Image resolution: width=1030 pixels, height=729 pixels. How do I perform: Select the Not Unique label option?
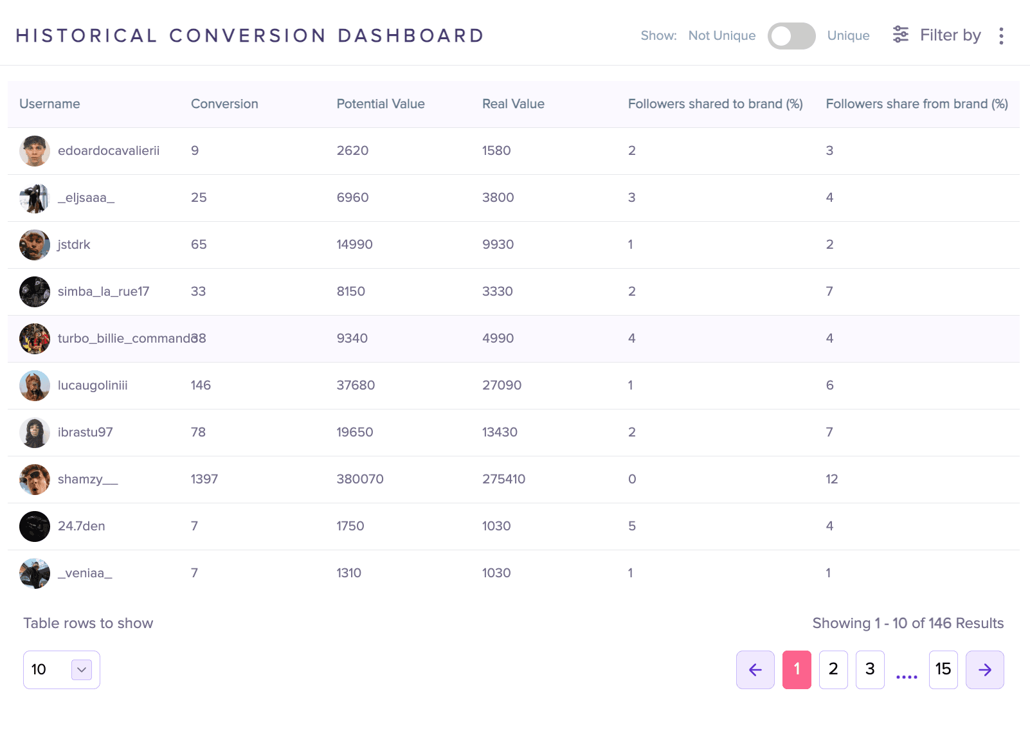[722, 36]
